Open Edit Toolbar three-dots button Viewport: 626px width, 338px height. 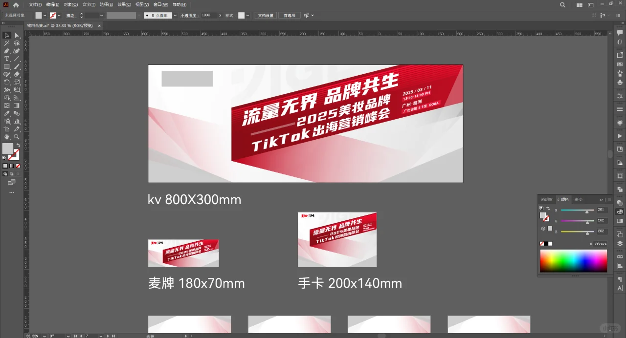pos(12,192)
